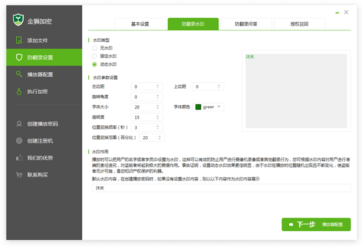Open 执行加密 sidebar entry
Screen dimensions: 363x247
pos(44,91)
